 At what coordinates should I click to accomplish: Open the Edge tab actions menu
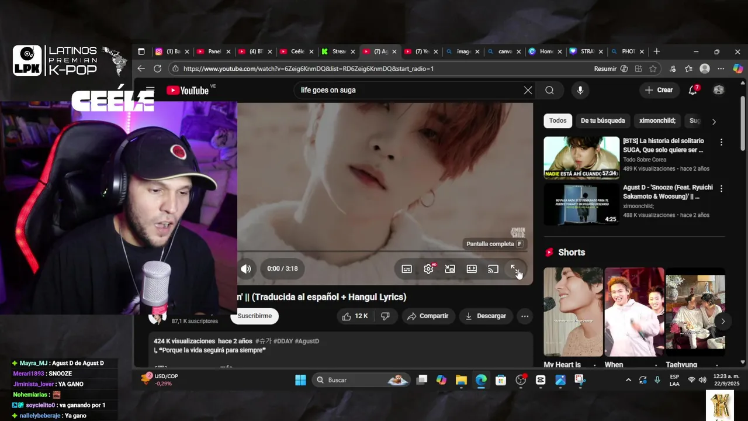click(141, 51)
